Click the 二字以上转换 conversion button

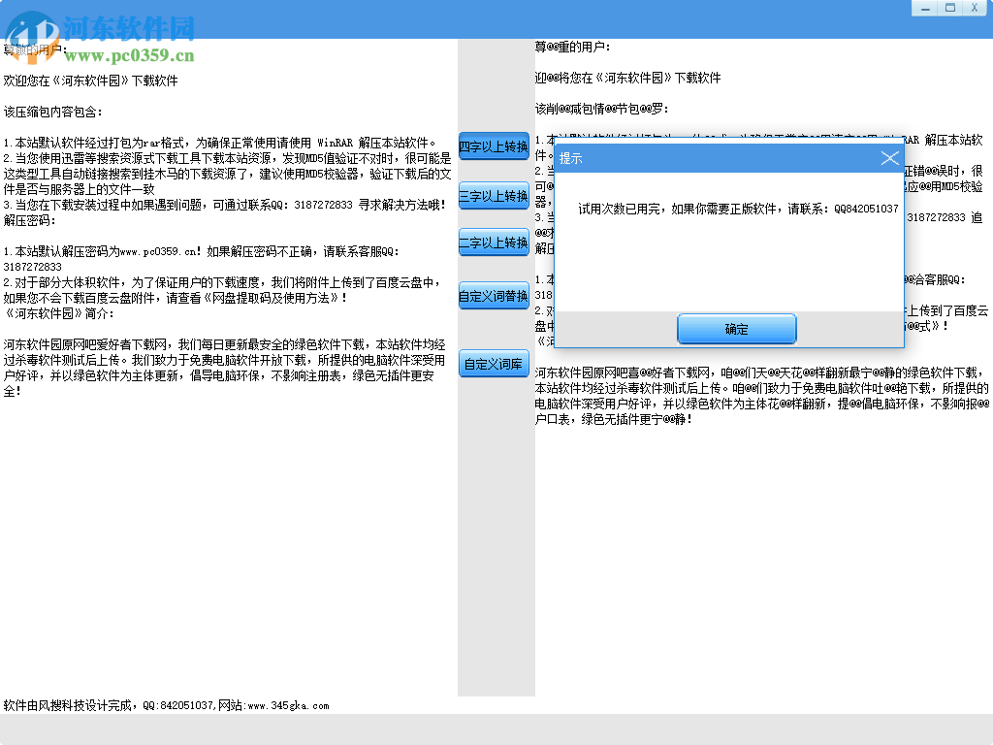pos(494,243)
